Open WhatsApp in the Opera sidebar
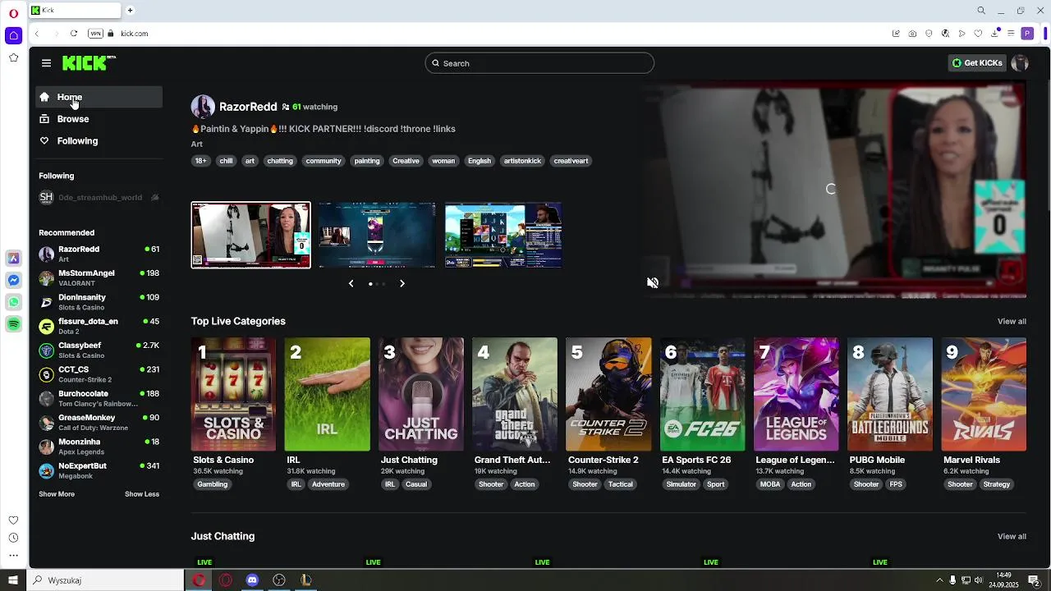This screenshot has height=591, width=1051. coord(13,302)
